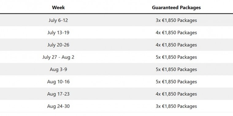The width and height of the screenshot is (233, 116).
Task: Click 4x €1,850 Packages for July 13-19
Action: click(x=176, y=33)
